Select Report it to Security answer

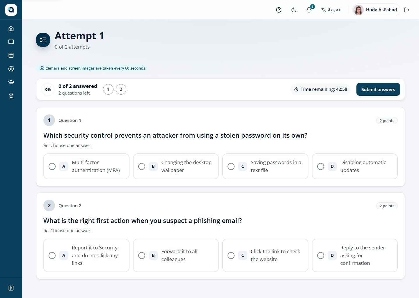(86, 255)
